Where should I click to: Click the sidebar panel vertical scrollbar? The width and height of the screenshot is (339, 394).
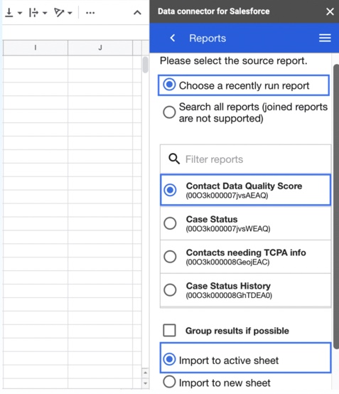336,206
